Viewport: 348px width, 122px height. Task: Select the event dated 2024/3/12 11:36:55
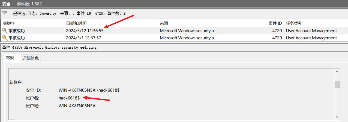pyautogui.click(x=85, y=31)
